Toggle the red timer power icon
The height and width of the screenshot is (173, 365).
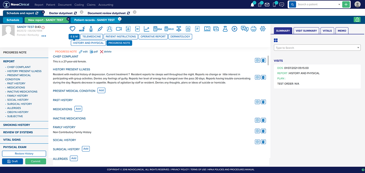(x=43, y=27)
